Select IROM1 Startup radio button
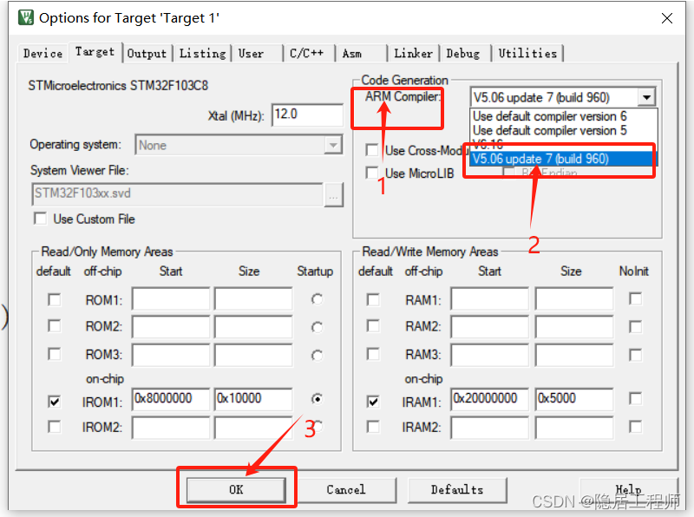The width and height of the screenshot is (694, 517). click(317, 399)
